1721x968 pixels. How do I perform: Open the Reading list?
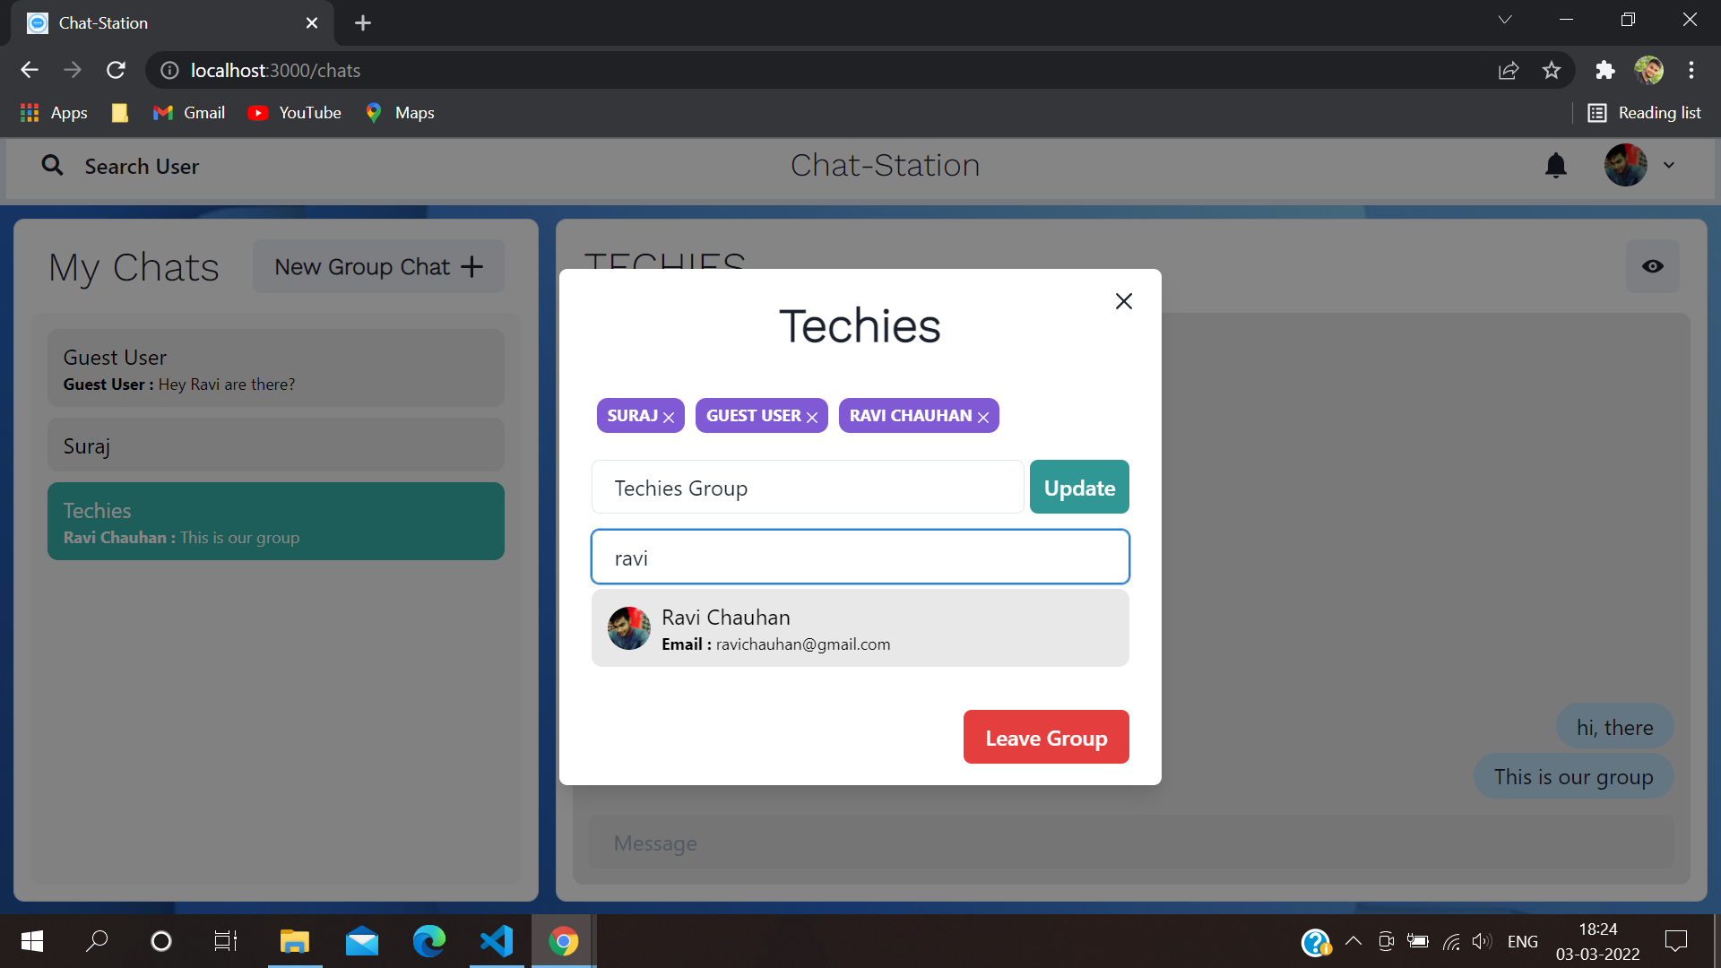(1646, 112)
